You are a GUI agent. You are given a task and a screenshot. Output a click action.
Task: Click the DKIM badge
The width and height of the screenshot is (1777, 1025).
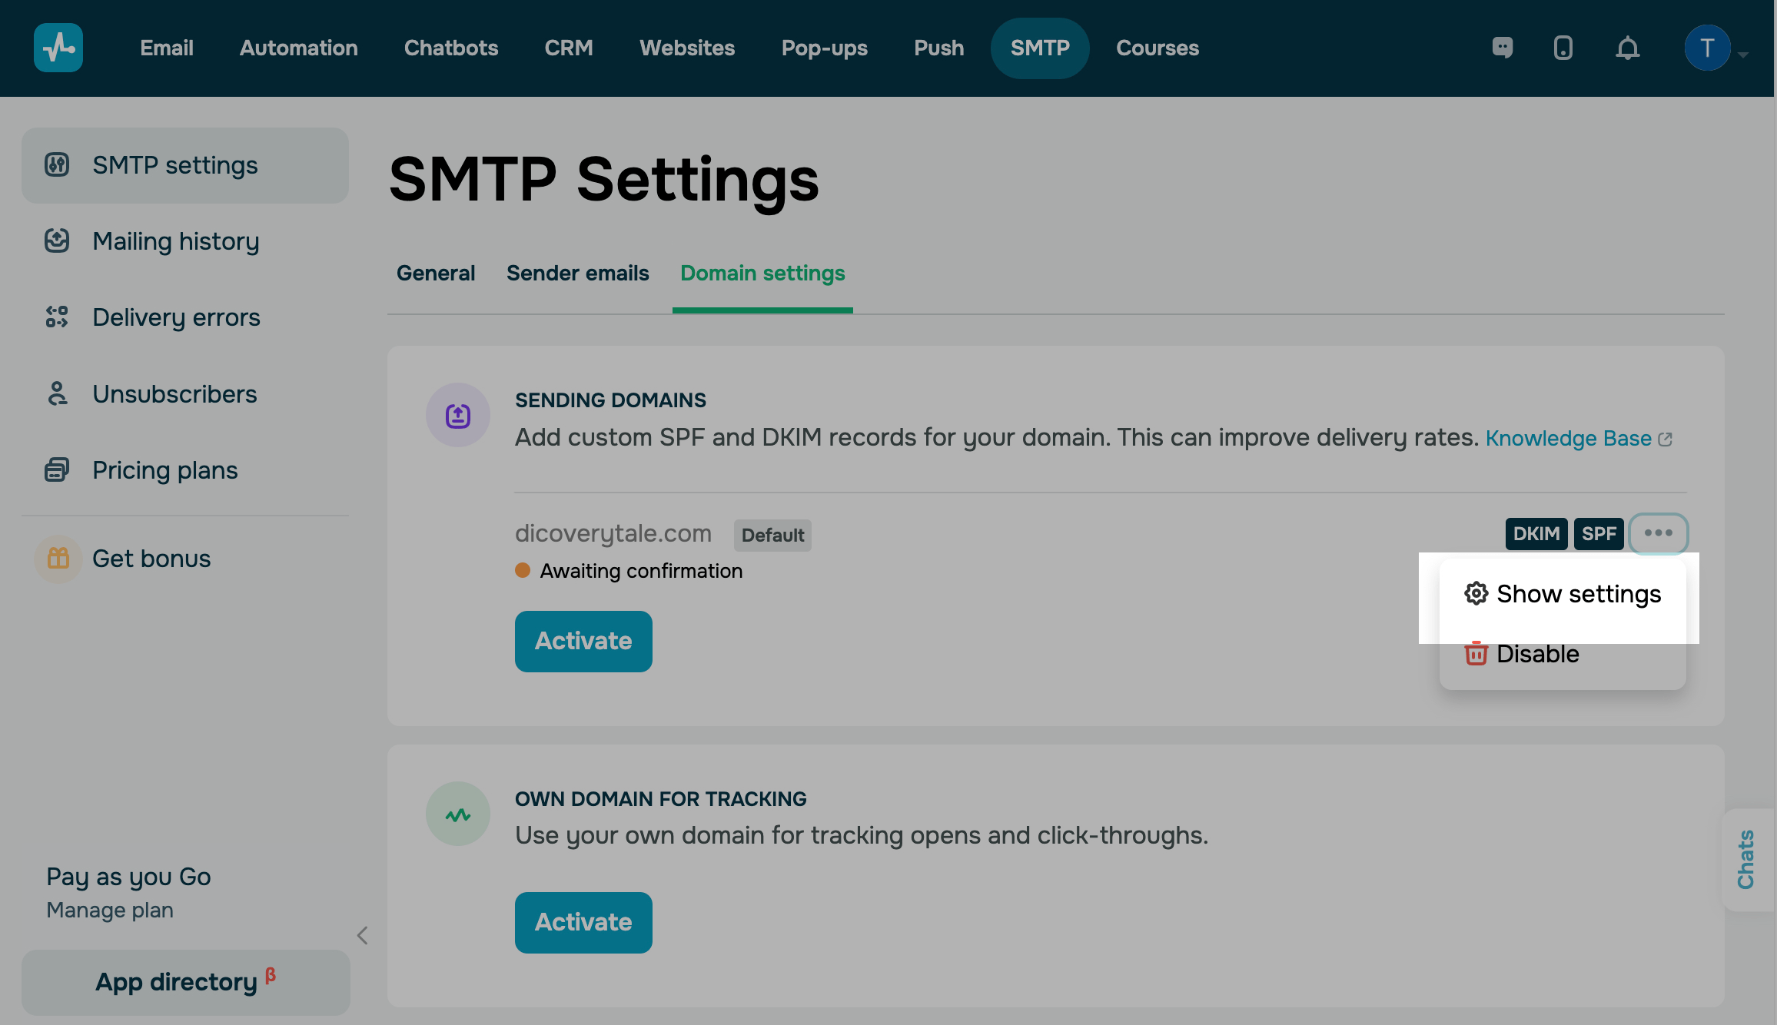click(x=1536, y=534)
